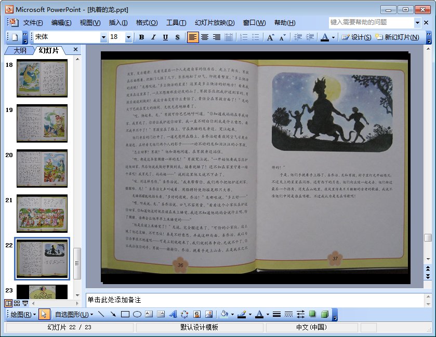Screen dimensions: 436x337
Task: Choose line style thickness
Action: pos(276,314)
